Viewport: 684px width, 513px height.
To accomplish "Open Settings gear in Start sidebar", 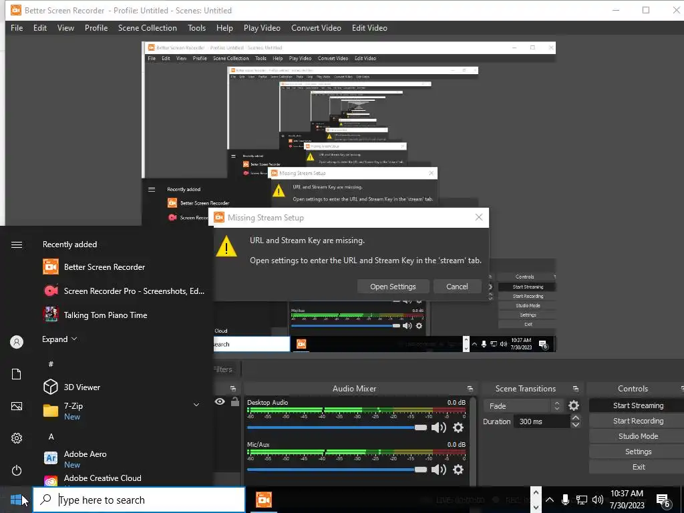I will 17,438.
